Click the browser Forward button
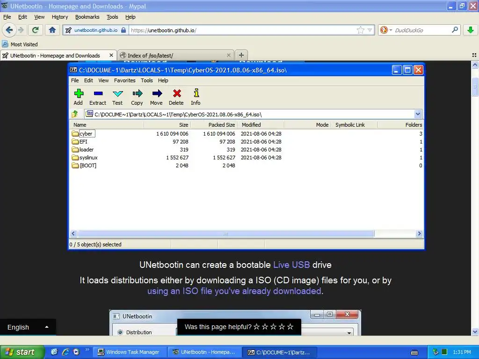 coord(21,30)
